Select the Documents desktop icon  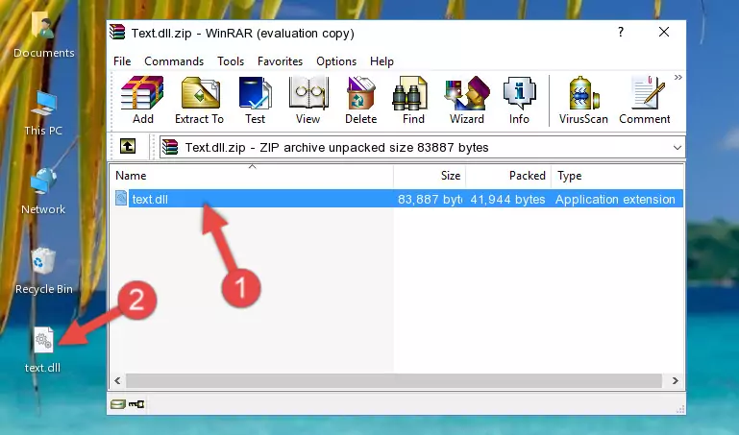pos(43,36)
